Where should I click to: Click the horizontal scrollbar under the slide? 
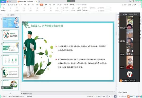click(x=67, y=92)
